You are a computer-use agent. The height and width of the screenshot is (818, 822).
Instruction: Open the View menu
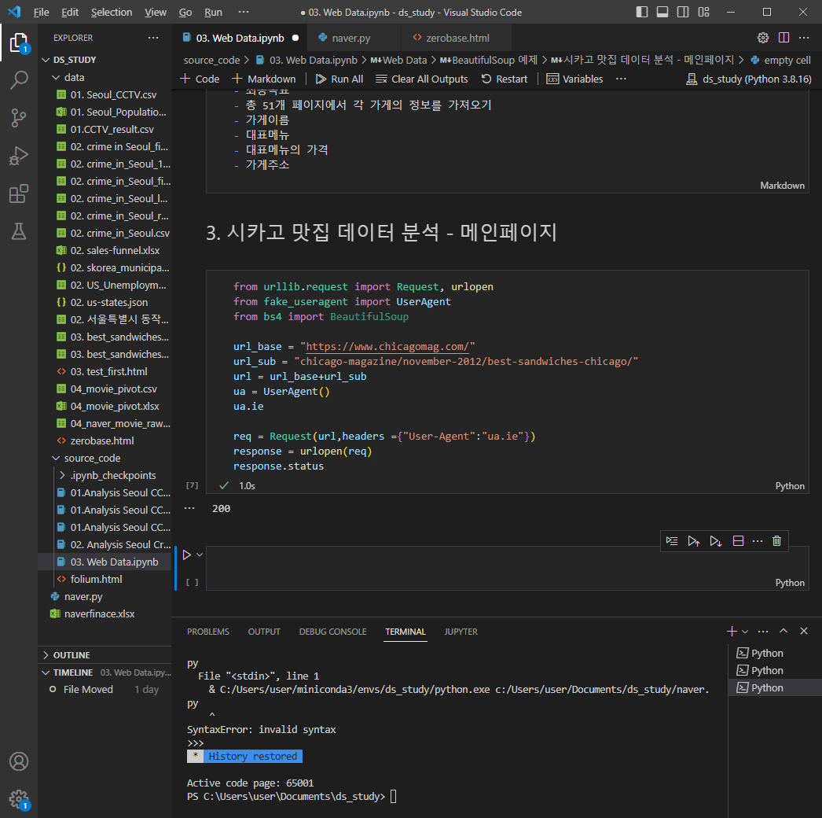155,12
